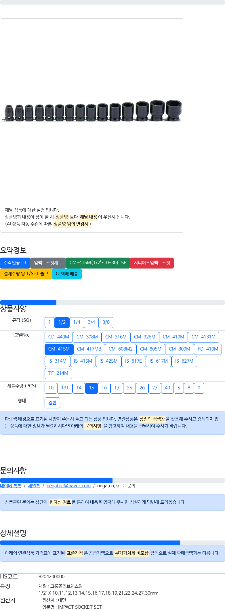Click the CJ택배 배송 badge

coord(67,274)
